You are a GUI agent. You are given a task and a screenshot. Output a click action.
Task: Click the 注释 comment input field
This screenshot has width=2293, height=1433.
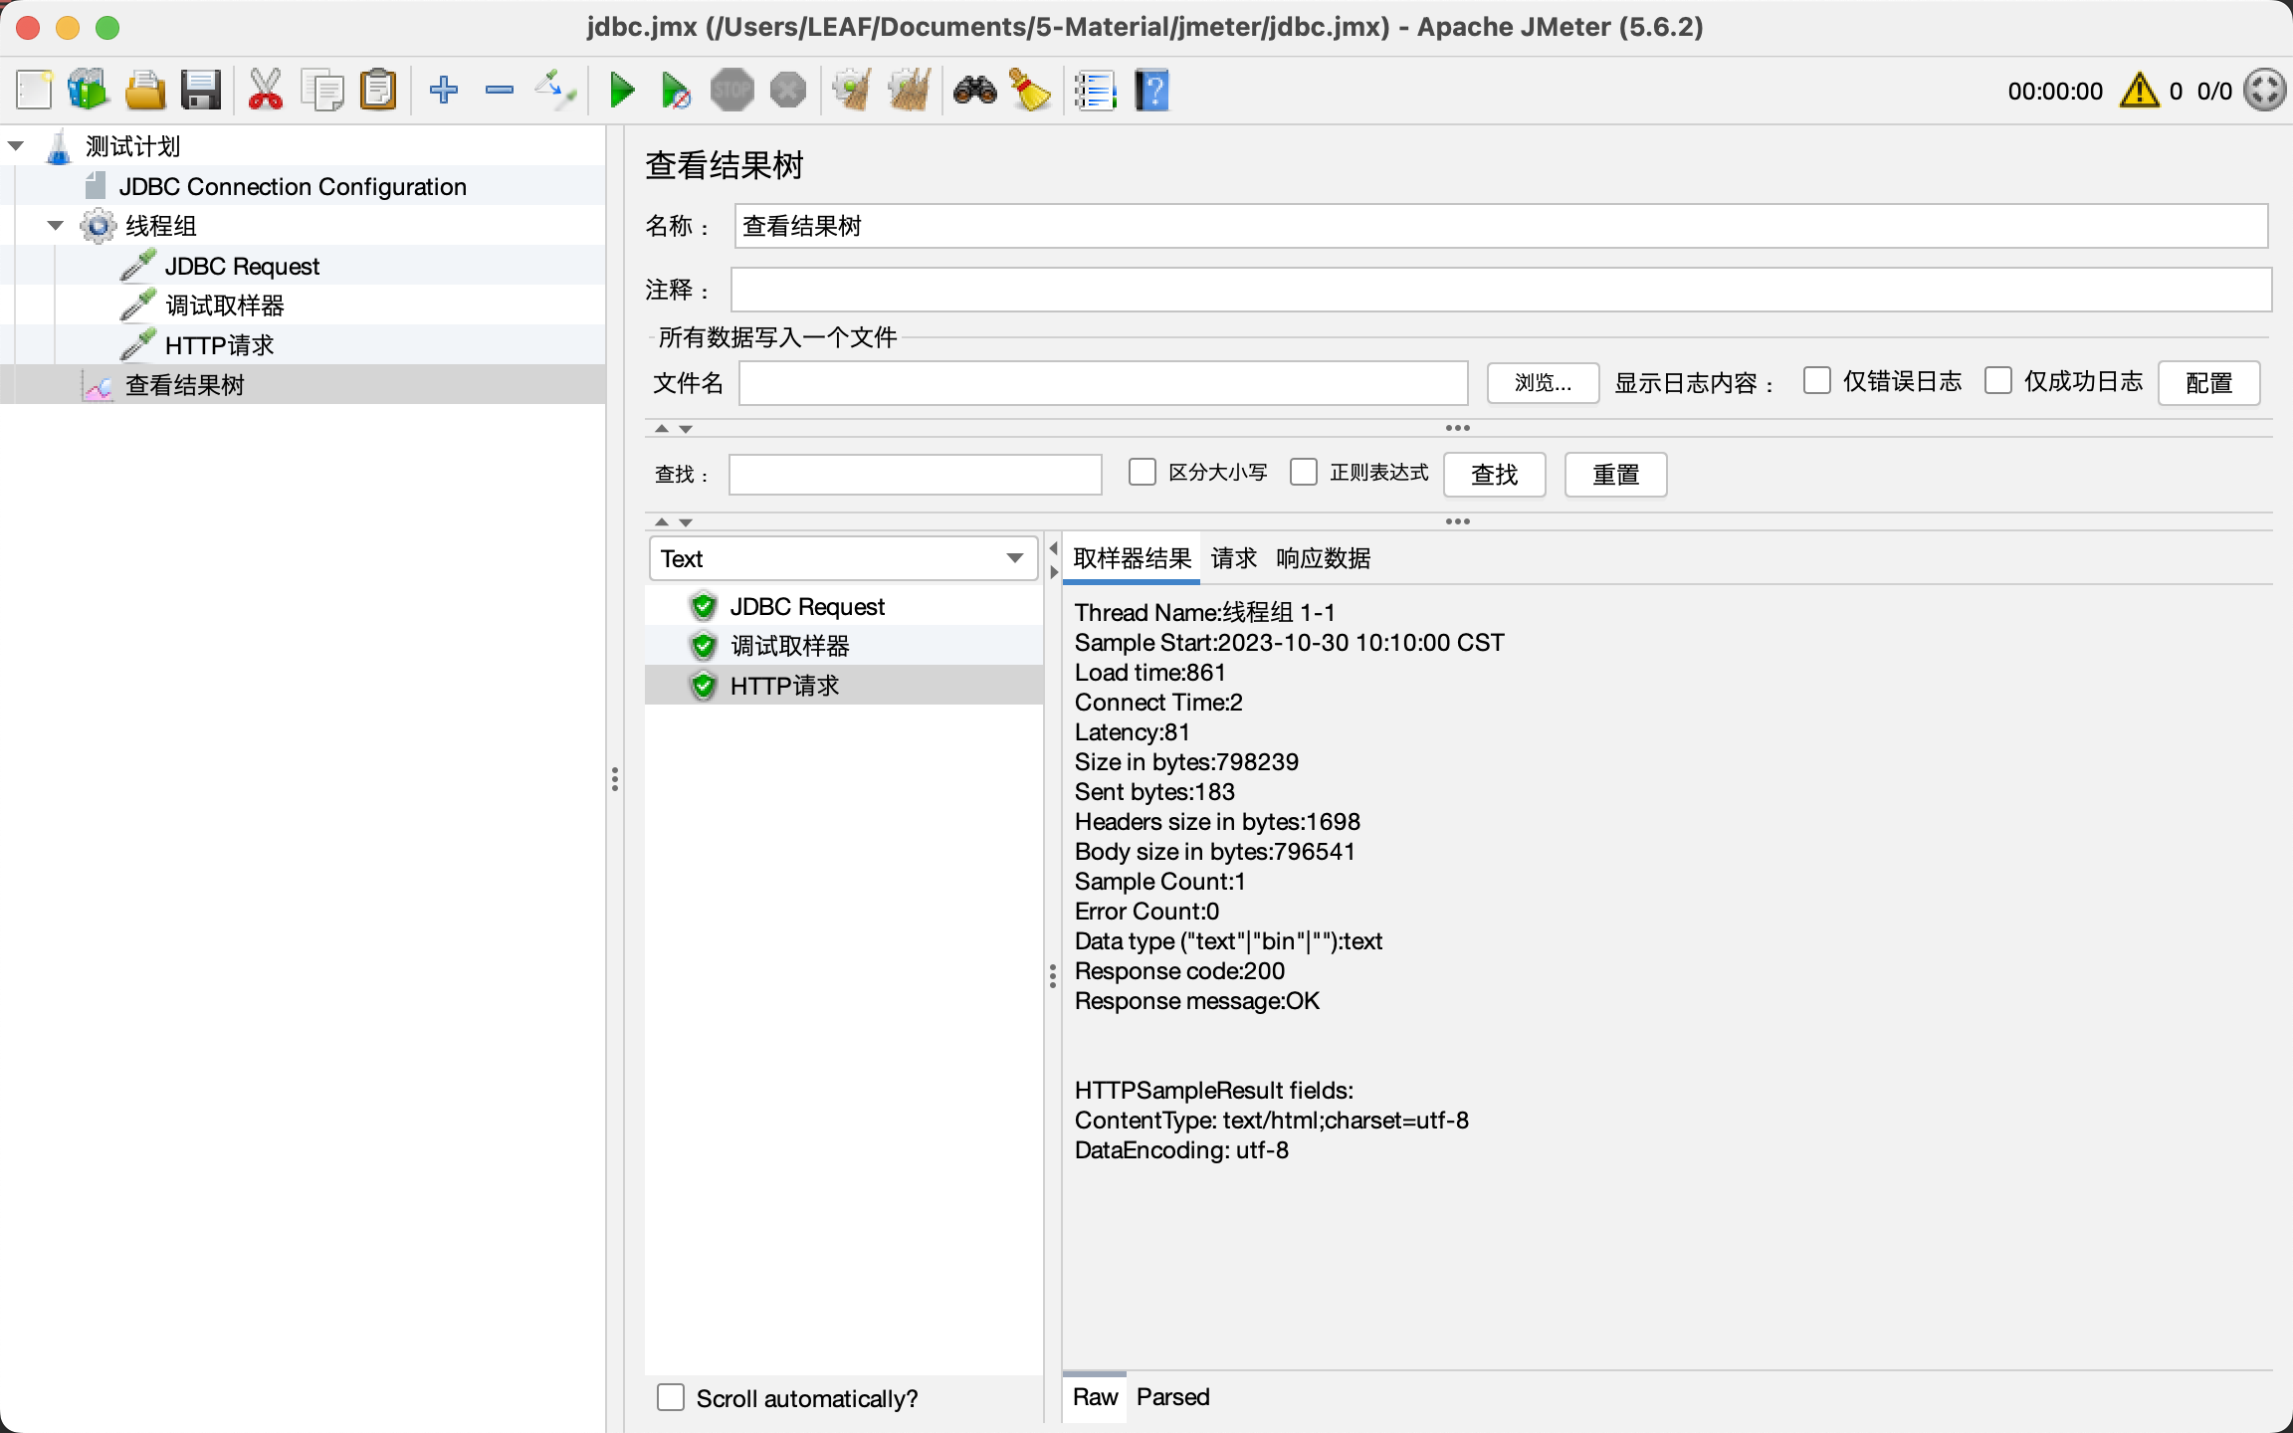click(x=1501, y=290)
